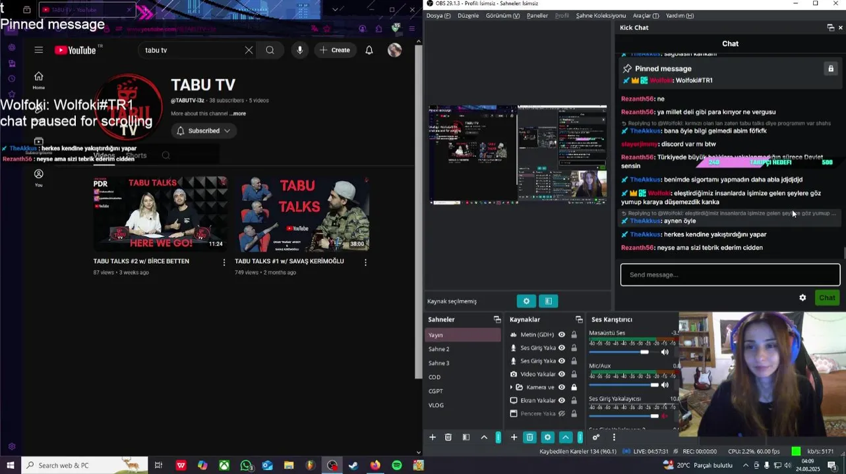The image size is (846, 474).
Task: Click the YouTube Create button
Action: pos(335,50)
